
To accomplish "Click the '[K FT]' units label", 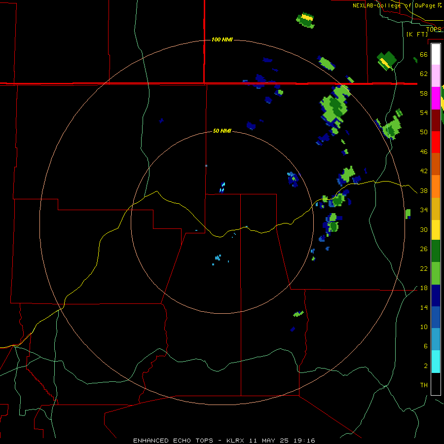I will (x=417, y=34).
